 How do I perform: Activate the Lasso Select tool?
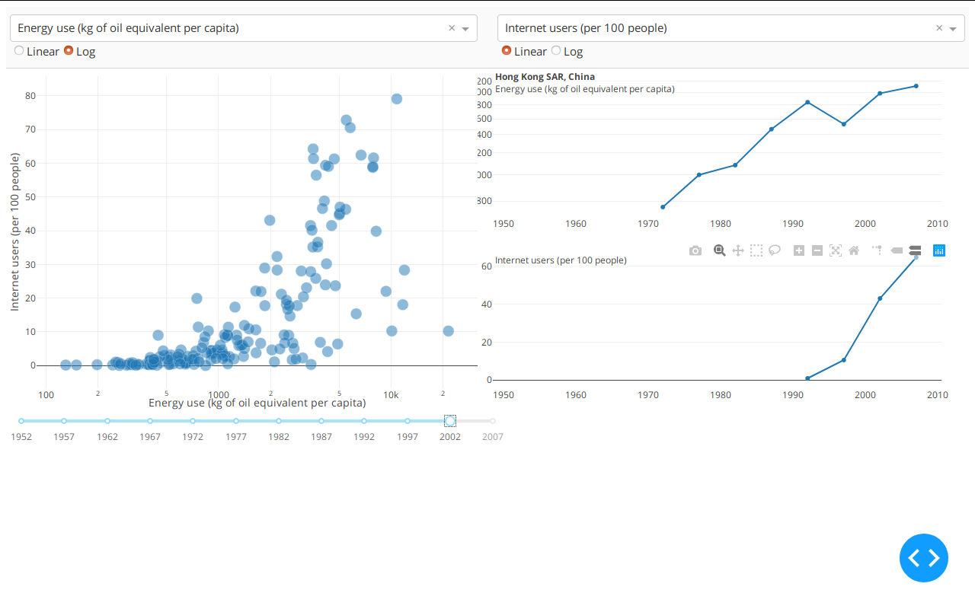[x=775, y=250]
